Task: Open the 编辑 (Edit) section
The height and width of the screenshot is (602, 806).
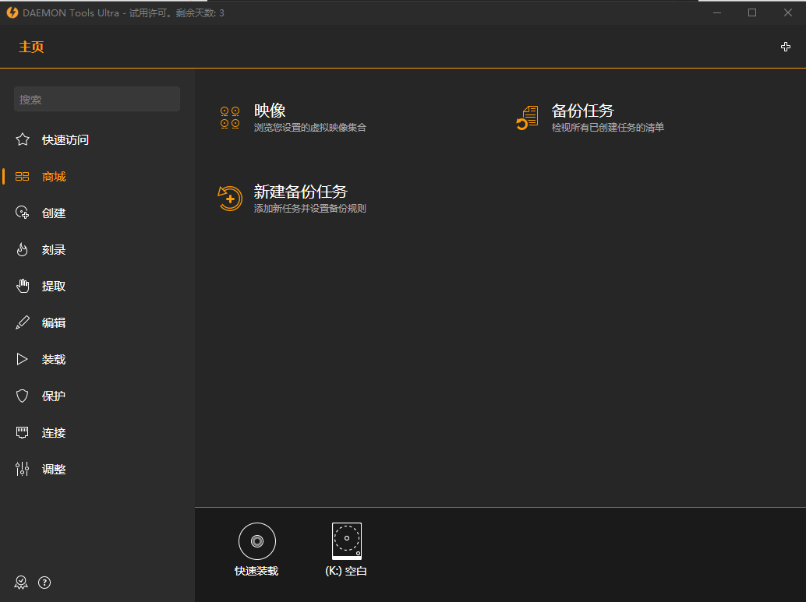Action: pyautogui.click(x=53, y=322)
